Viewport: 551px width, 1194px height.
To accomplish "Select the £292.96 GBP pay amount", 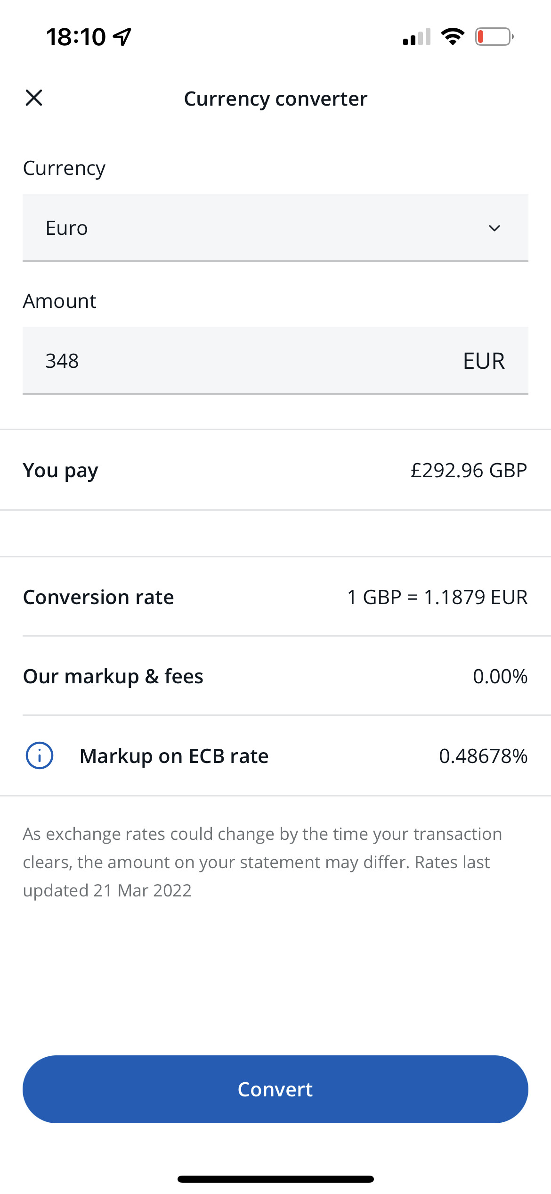I will (469, 470).
